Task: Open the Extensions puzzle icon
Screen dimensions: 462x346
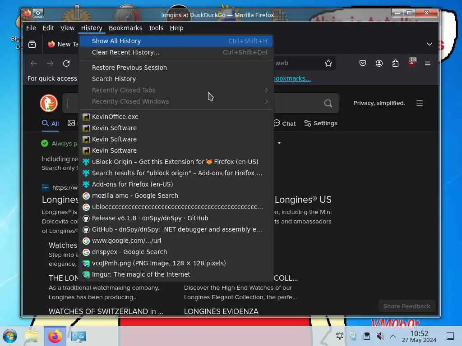Action: pos(395,63)
